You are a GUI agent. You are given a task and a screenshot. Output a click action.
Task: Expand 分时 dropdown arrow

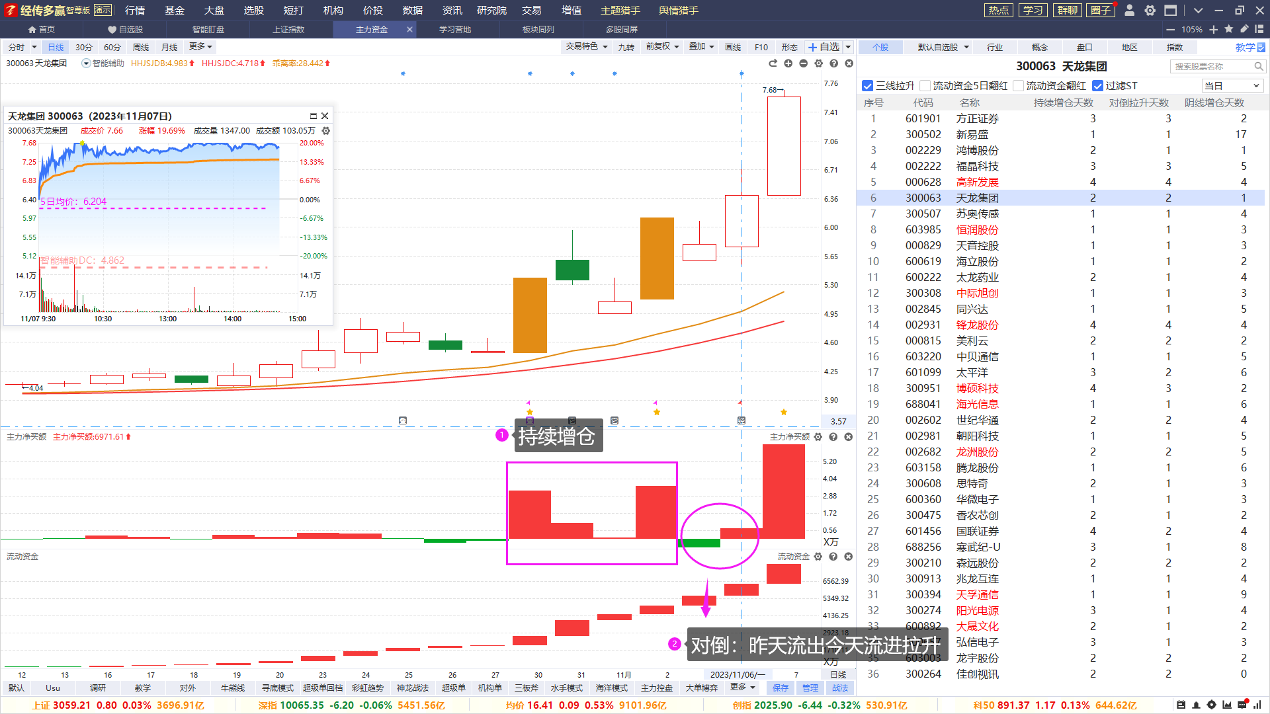click(34, 47)
